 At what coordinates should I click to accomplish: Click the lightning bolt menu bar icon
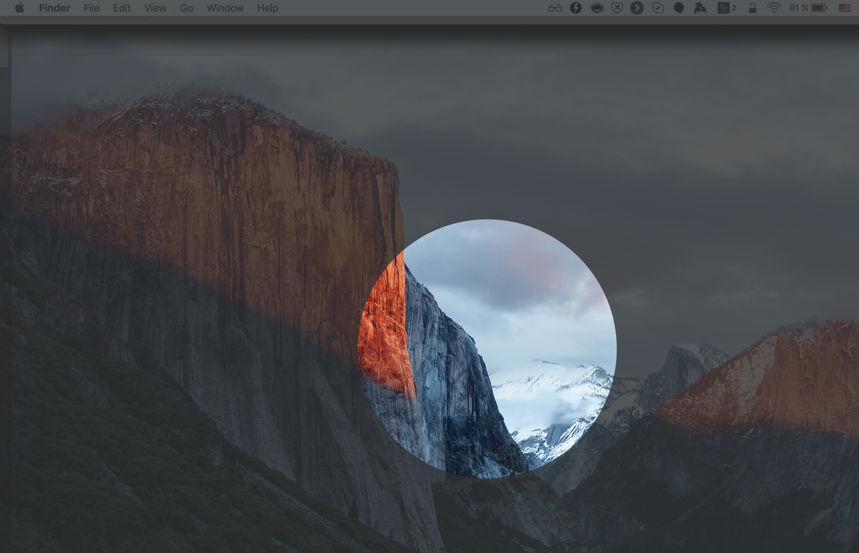coord(576,8)
